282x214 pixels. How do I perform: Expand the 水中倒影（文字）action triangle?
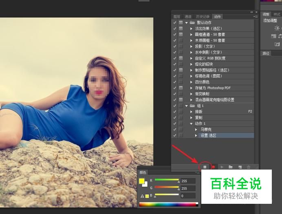pos(192,52)
